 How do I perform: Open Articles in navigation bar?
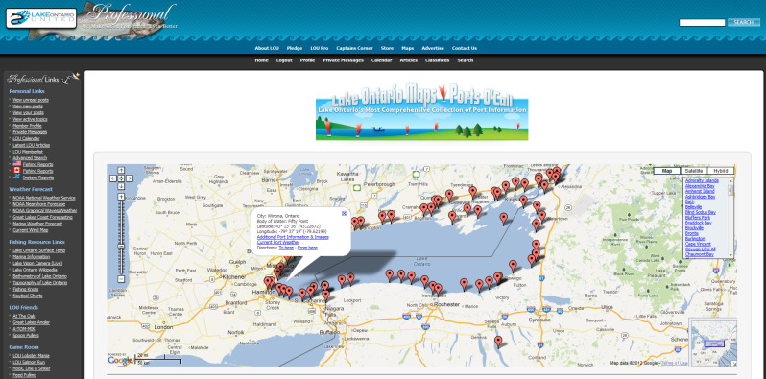coord(408,60)
